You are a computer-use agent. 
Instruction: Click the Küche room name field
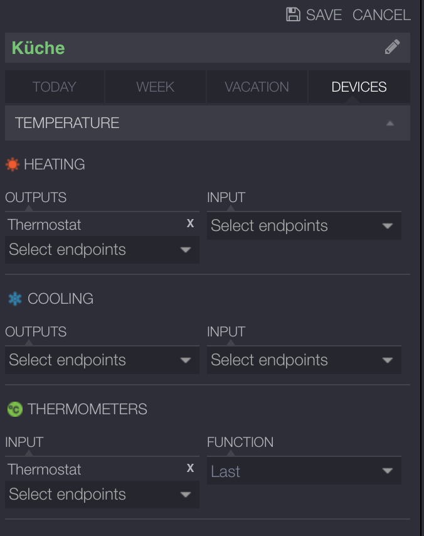tap(188, 48)
